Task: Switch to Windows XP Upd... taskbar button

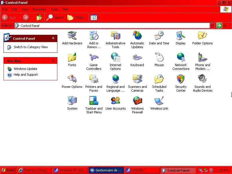Action: (x=70, y=170)
